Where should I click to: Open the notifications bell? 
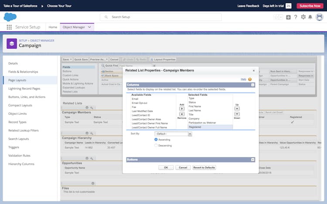[x=310, y=17]
